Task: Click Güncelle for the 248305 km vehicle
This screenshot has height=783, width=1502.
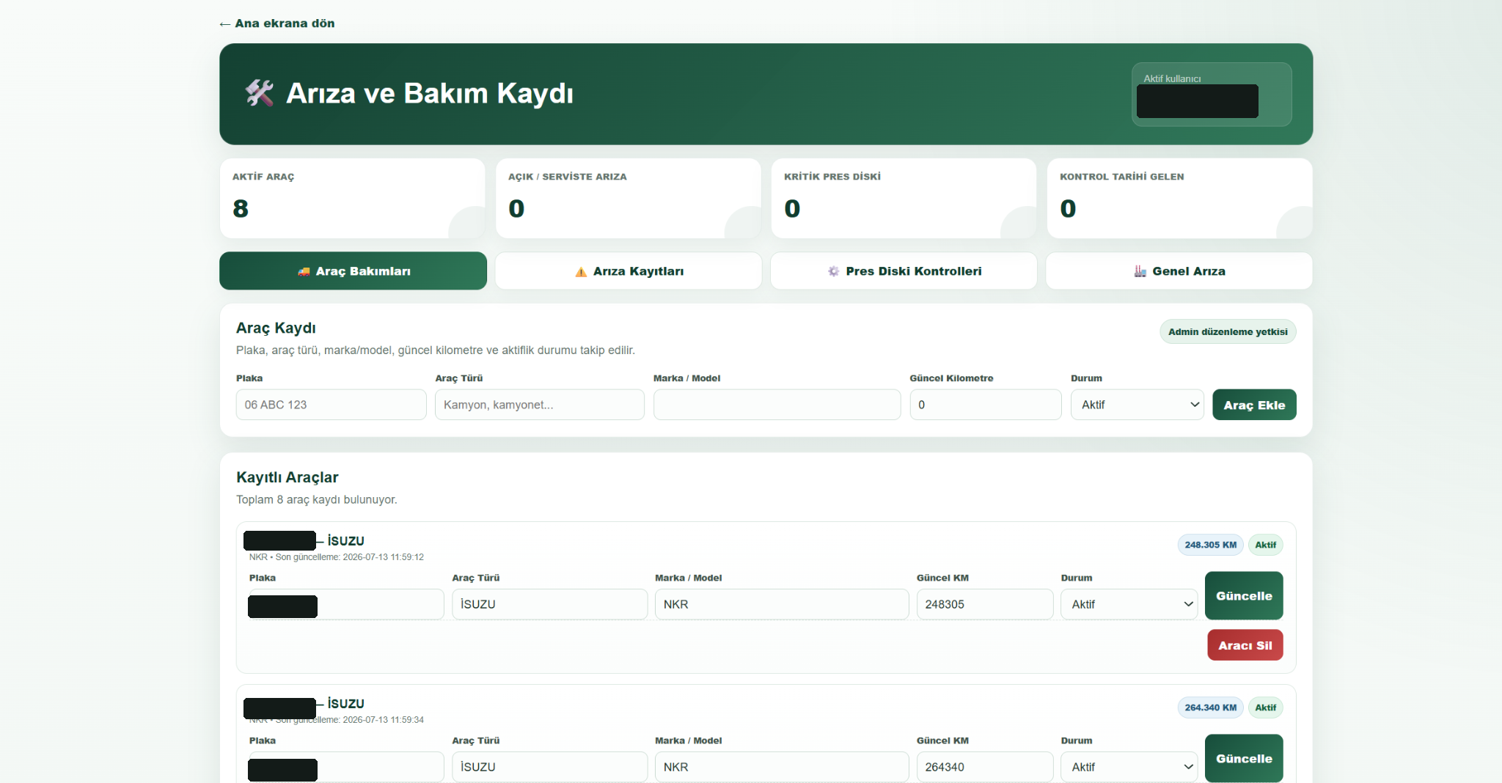Action: [1244, 596]
